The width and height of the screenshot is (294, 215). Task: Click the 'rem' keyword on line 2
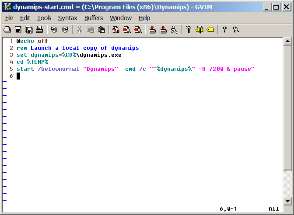(x=22, y=48)
